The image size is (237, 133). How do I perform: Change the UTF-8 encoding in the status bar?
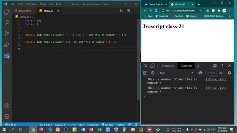coord(72,125)
